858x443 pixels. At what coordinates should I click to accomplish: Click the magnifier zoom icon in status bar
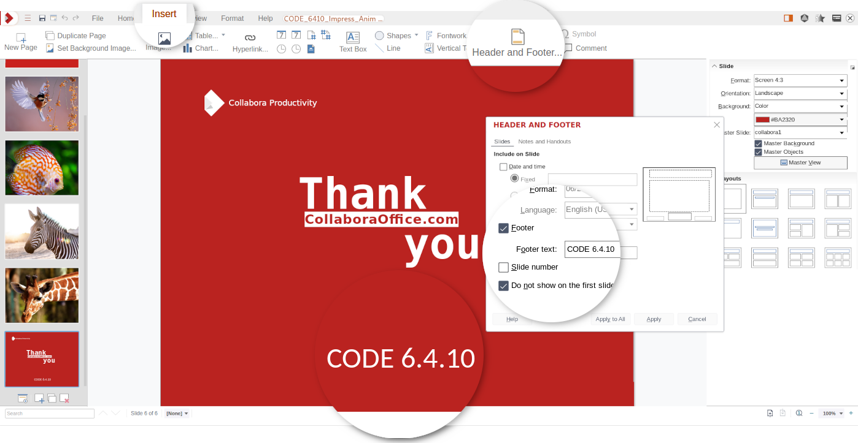click(x=799, y=413)
